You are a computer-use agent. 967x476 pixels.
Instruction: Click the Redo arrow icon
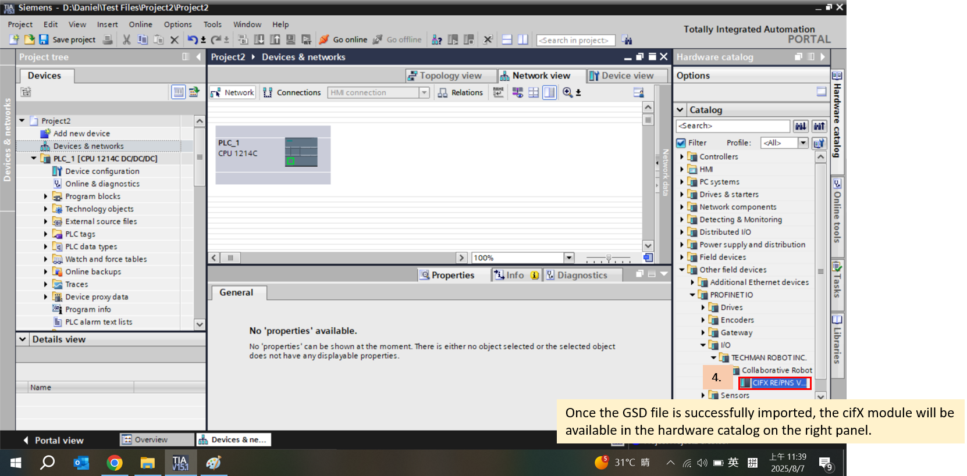pos(216,40)
